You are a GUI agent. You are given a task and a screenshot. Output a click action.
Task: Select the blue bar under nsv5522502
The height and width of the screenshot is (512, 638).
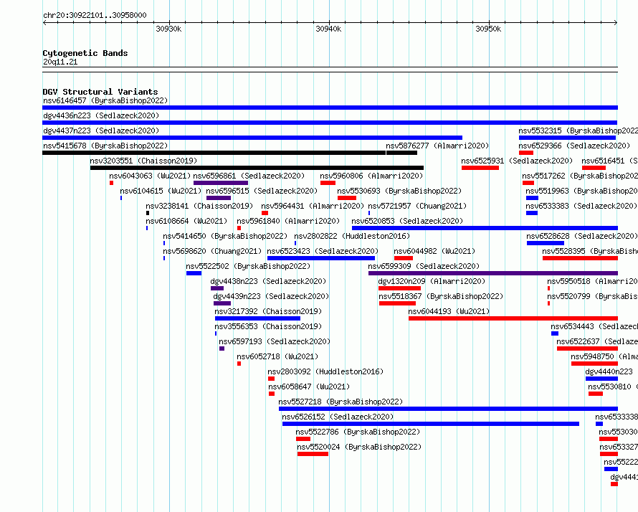click(194, 273)
